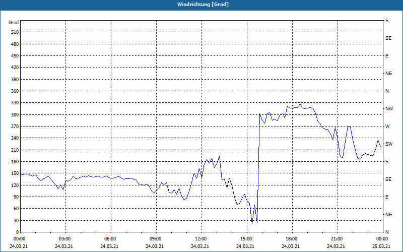Click the 240 degree axis label
The height and width of the screenshot is (252, 403).
(15, 138)
